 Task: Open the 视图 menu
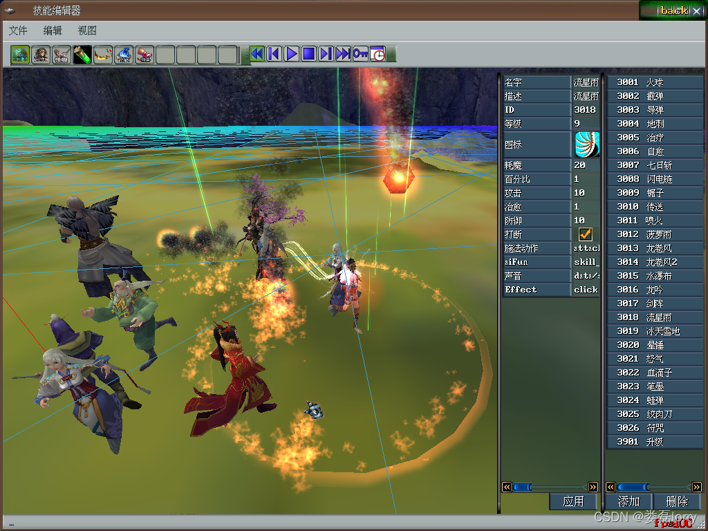point(87,30)
